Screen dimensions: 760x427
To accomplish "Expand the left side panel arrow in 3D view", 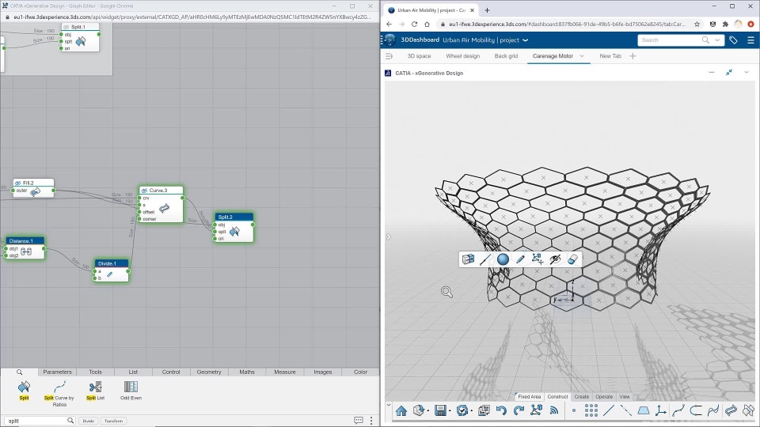I will click(388, 236).
